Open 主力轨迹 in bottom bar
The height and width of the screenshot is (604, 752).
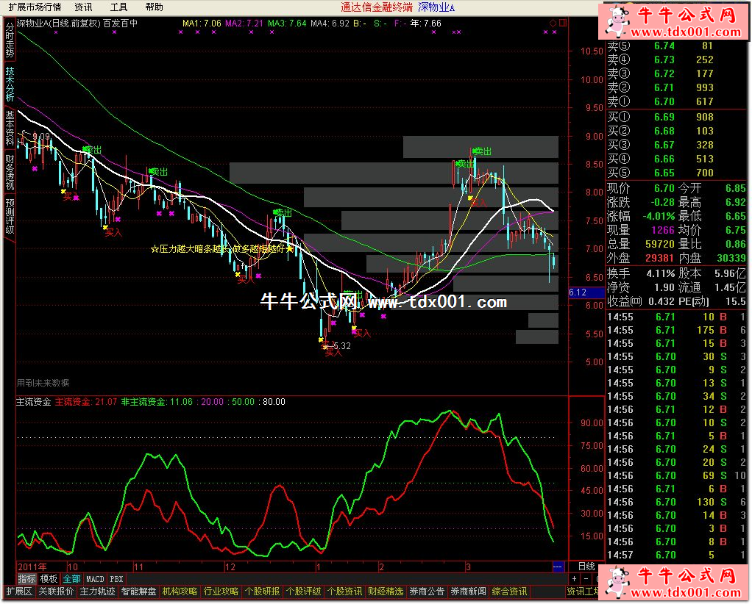[98, 592]
